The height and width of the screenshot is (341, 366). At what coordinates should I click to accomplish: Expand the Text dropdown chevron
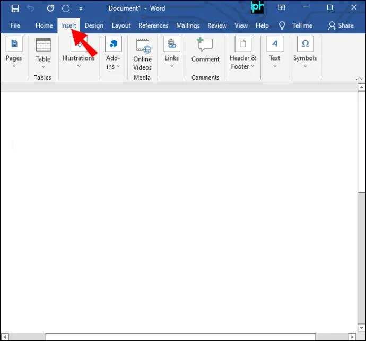coord(275,66)
